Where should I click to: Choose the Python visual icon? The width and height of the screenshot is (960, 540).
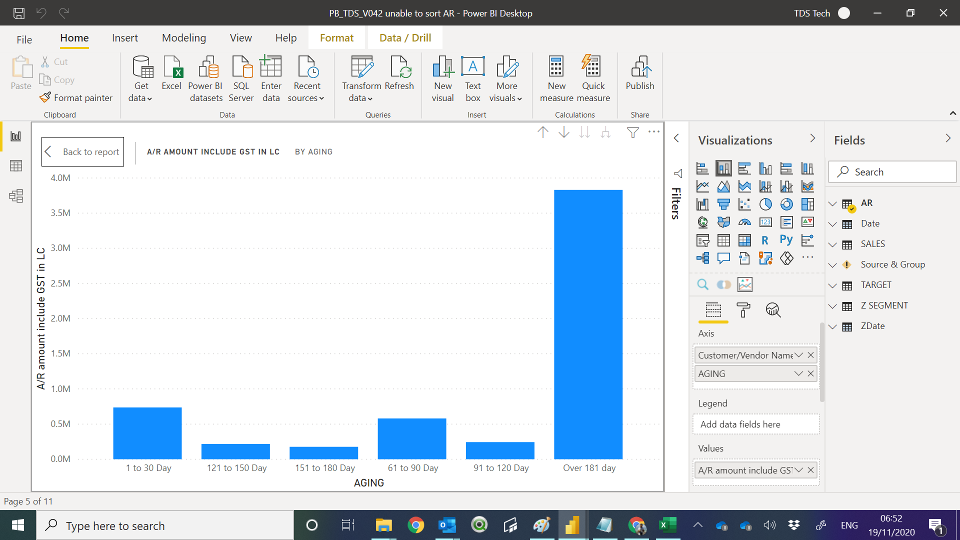coord(786,240)
